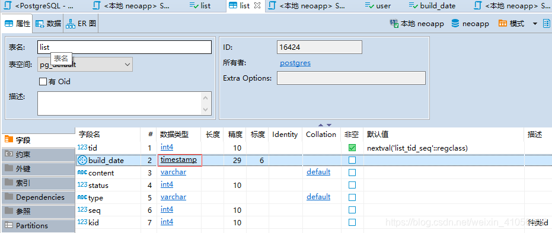Screen dimensions: 552x233
Task: Collapse the properties panel with up arrow
Action: [320, 125]
